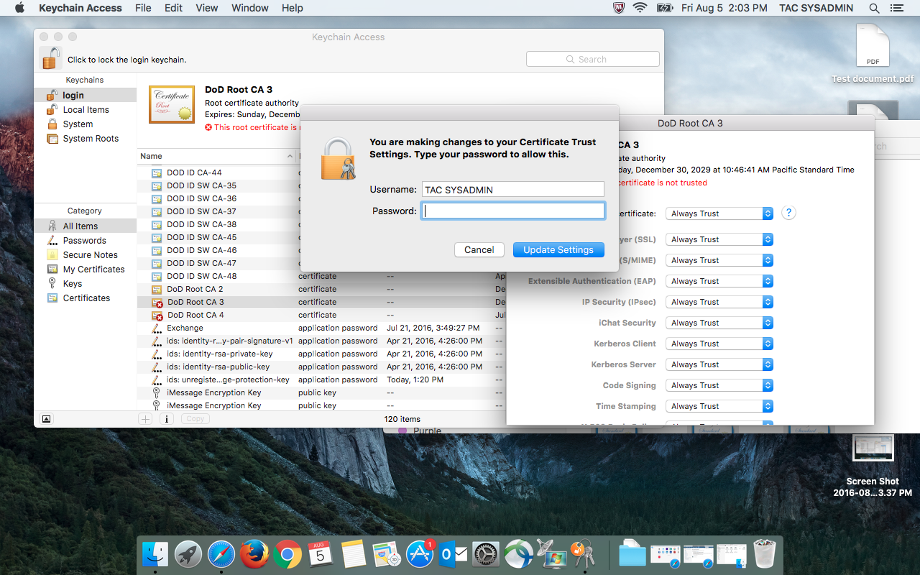
Task: Show the Keys category
Action: coord(85,283)
